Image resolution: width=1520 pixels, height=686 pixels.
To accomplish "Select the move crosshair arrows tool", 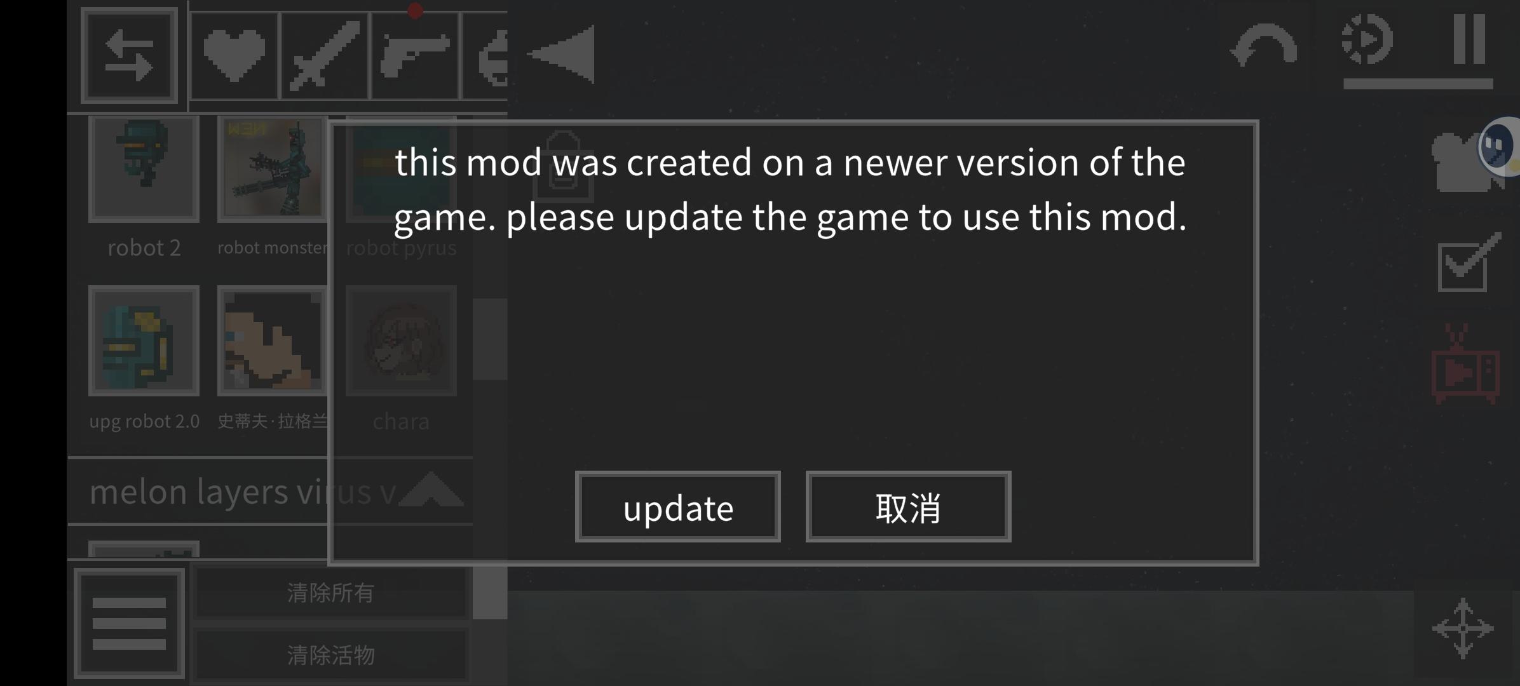I will pyautogui.click(x=1463, y=628).
